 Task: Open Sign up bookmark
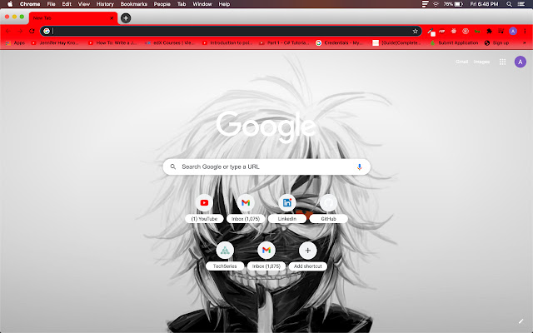point(496,42)
